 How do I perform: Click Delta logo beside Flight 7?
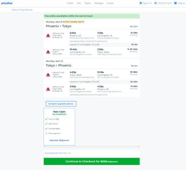pyautogui.click(x=48, y=52)
